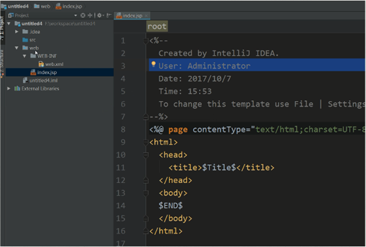Viewport: 366px width, 247px height.
Task: Expand the External Libraries node arrow
Action: 9,88
